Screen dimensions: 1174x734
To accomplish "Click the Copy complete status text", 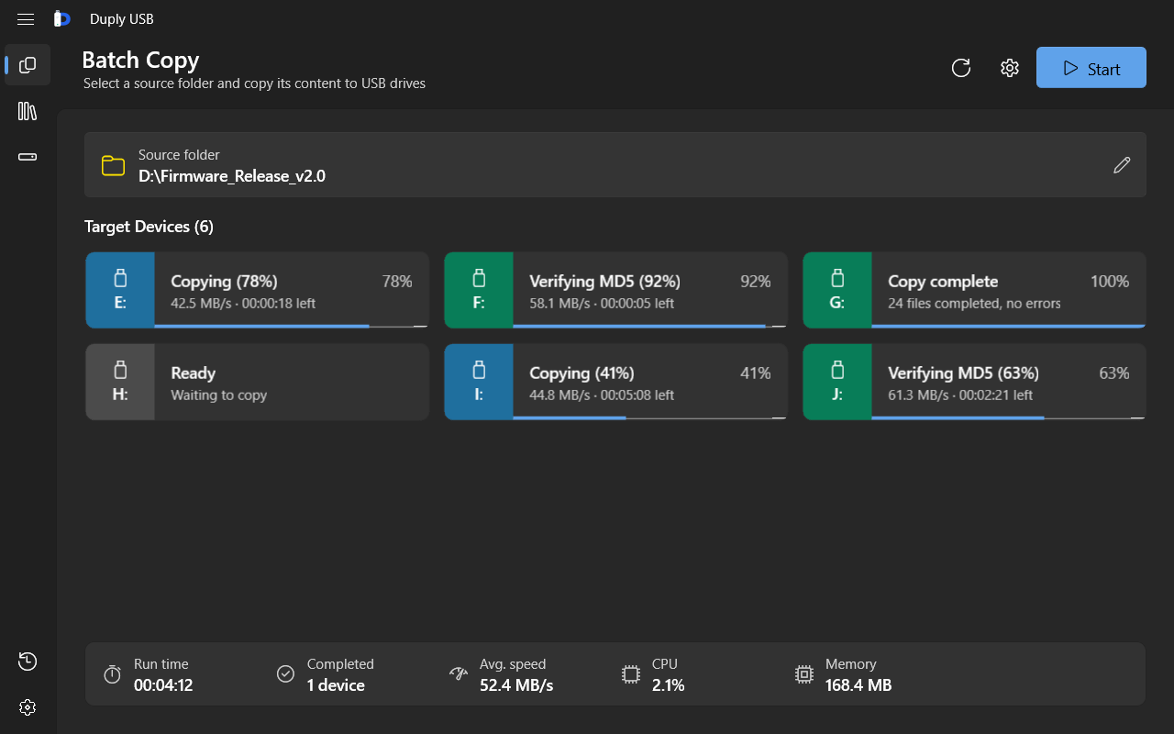I will pyautogui.click(x=943, y=282).
